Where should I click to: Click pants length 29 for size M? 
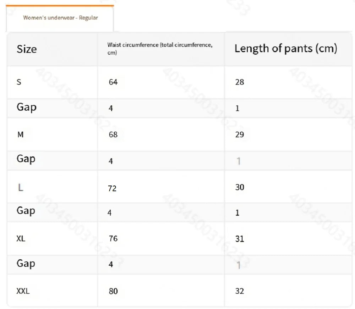click(240, 134)
